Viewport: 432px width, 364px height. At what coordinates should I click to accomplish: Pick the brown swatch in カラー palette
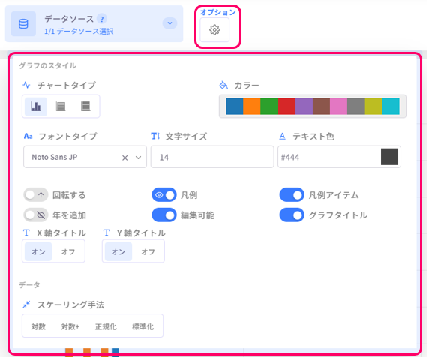point(322,106)
